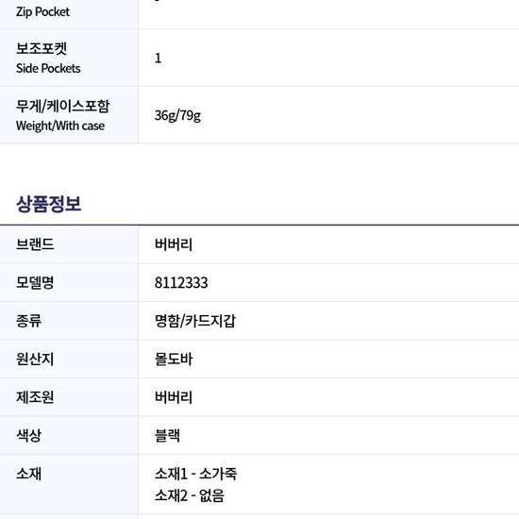Click the Side Pockets label
The image size is (519, 519).
coord(48,68)
